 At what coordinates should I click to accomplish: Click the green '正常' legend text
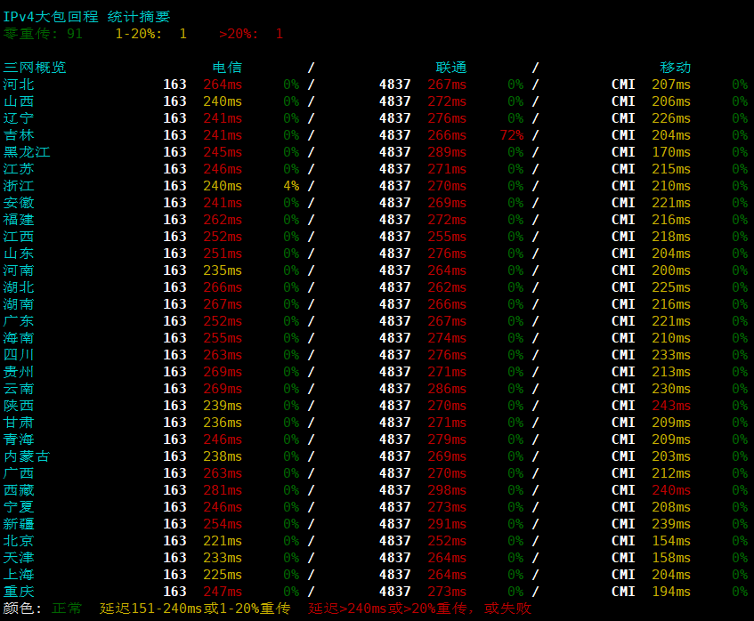(67, 609)
